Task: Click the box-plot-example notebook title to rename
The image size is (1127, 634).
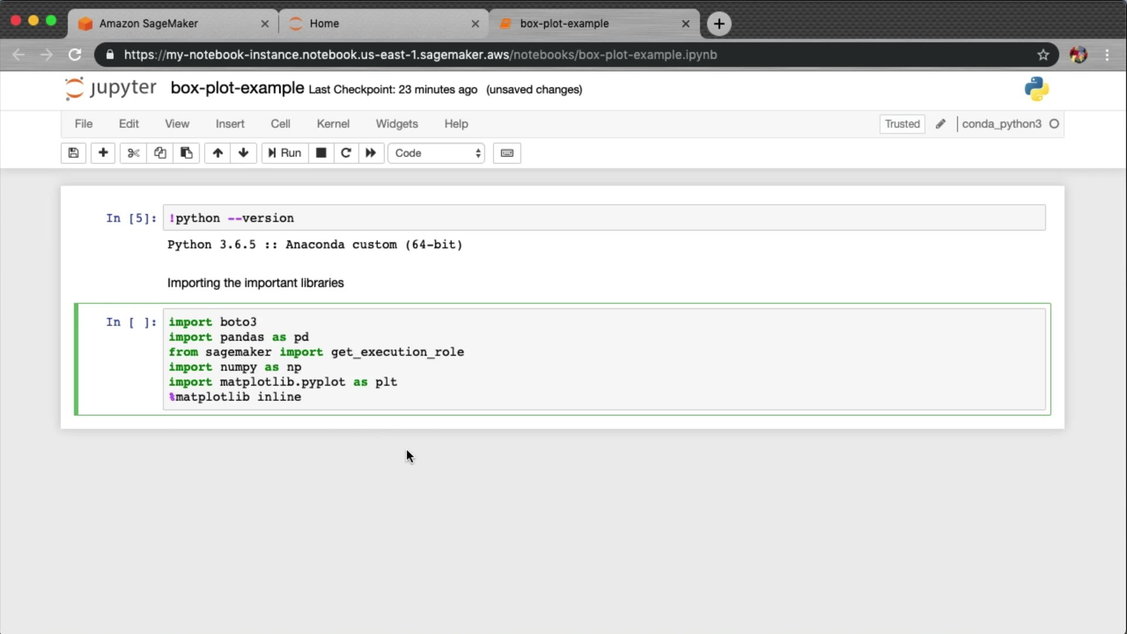Action: [x=237, y=88]
